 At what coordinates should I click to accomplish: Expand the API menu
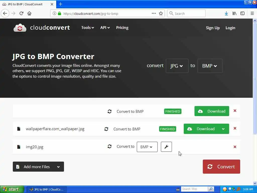(x=105, y=28)
